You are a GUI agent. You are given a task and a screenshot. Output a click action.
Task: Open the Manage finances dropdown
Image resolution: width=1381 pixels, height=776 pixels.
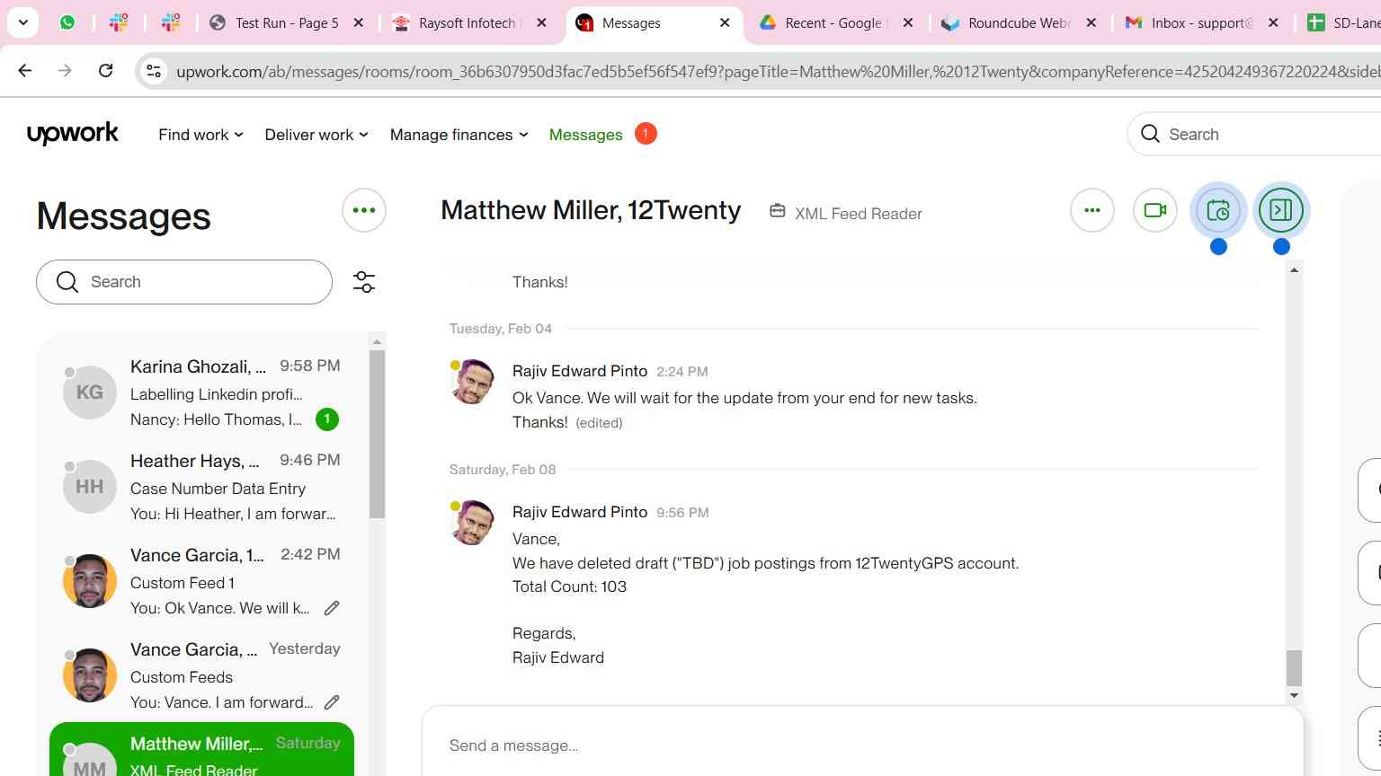point(459,135)
